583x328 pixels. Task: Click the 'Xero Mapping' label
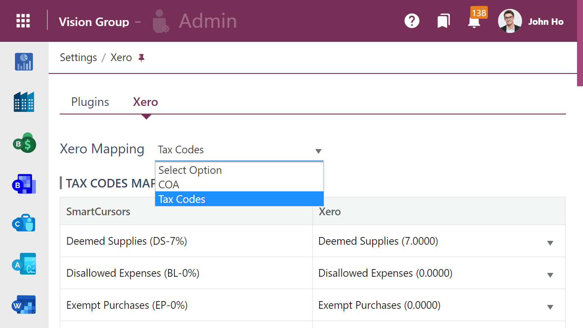102,149
